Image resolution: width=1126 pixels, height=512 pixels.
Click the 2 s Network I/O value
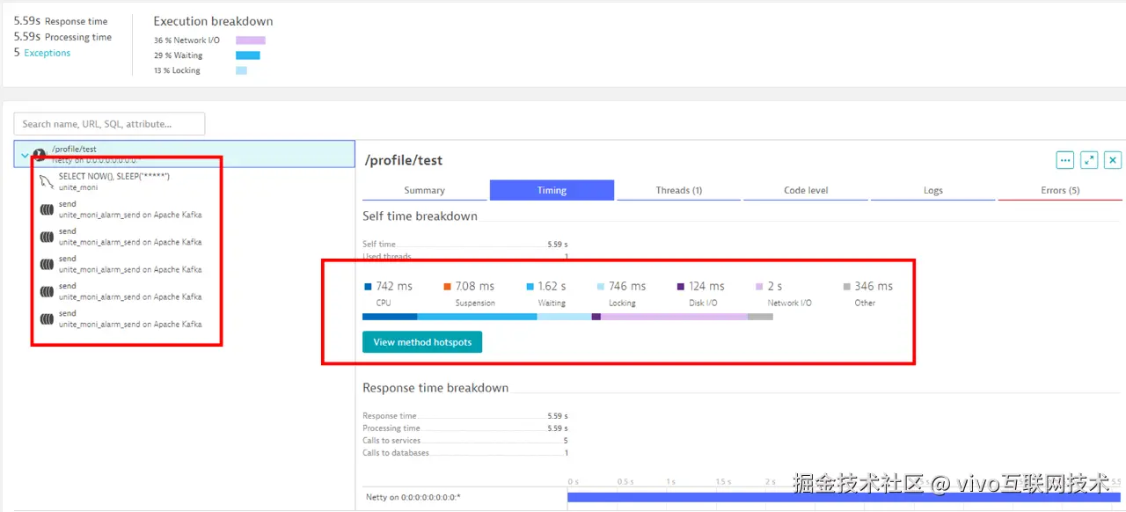(774, 287)
